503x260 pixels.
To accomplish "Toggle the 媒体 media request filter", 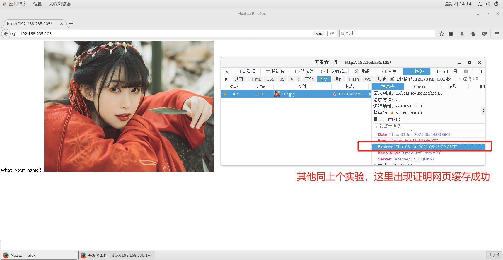I will click(x=338, y=79).
